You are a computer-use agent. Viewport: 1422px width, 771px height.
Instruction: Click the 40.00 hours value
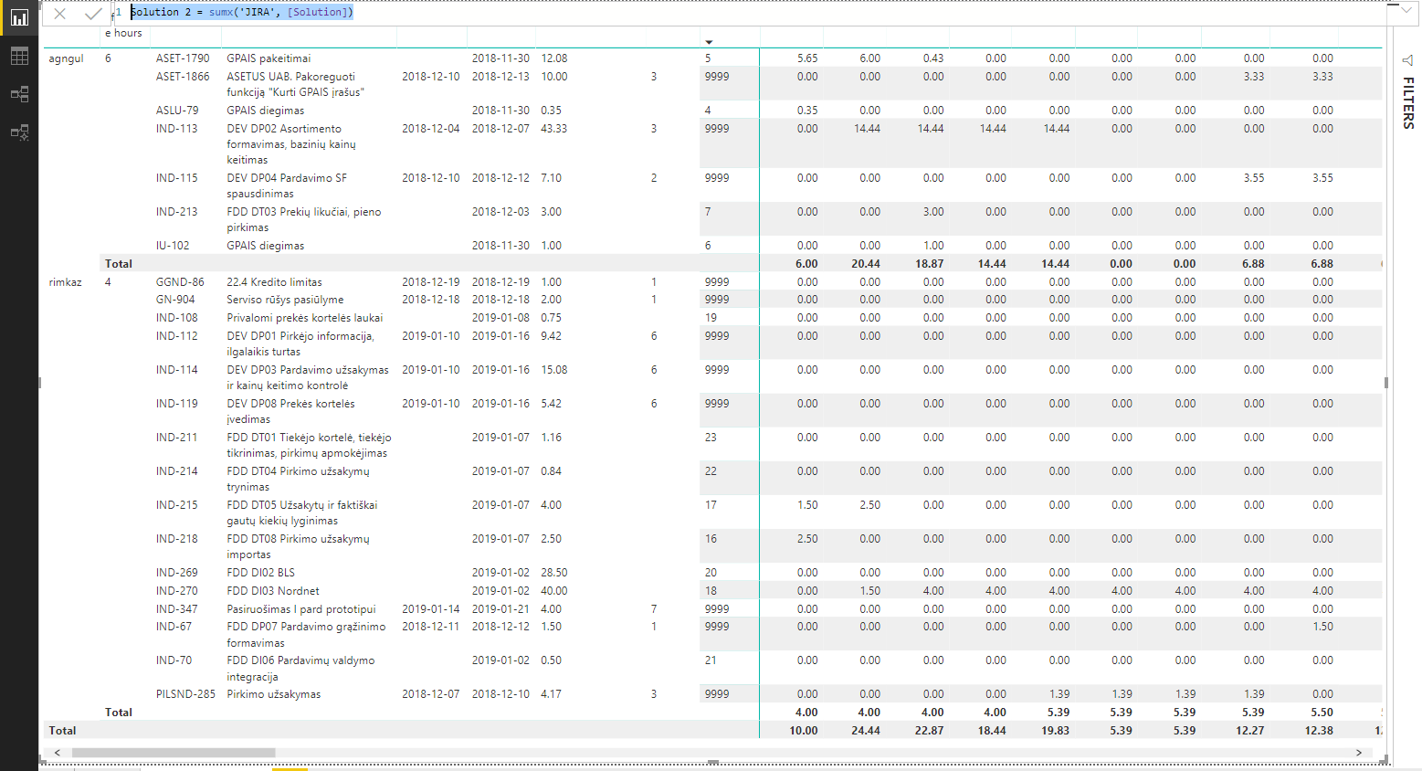[553, 591]
